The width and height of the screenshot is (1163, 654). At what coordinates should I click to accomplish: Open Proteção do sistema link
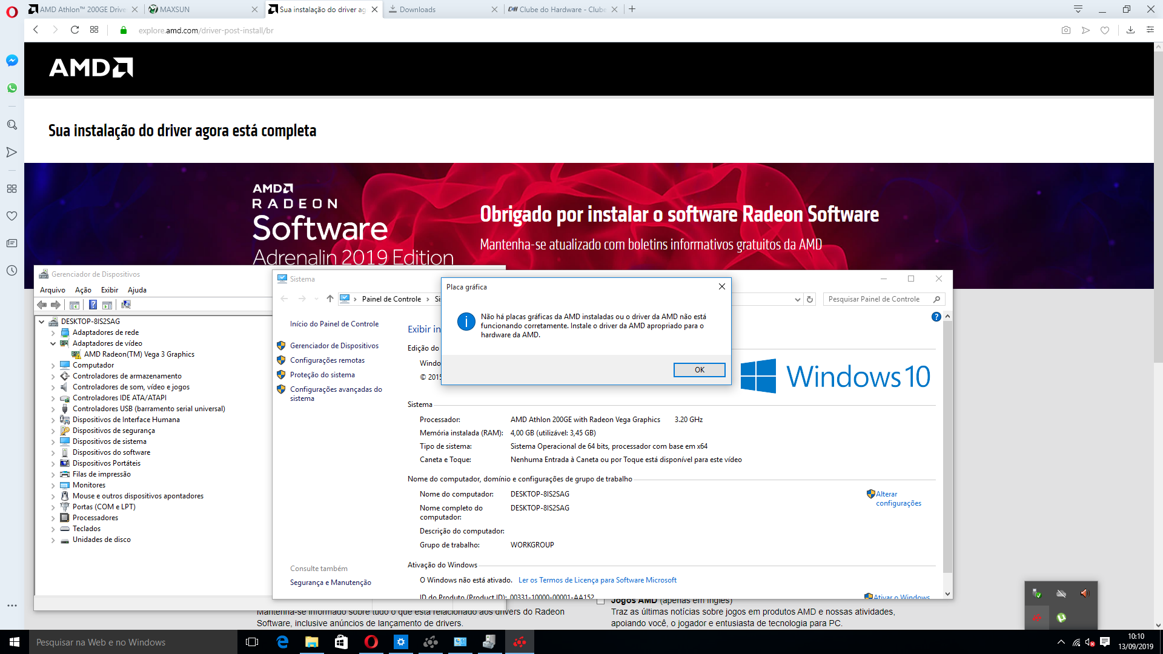(x=322, y=375)
